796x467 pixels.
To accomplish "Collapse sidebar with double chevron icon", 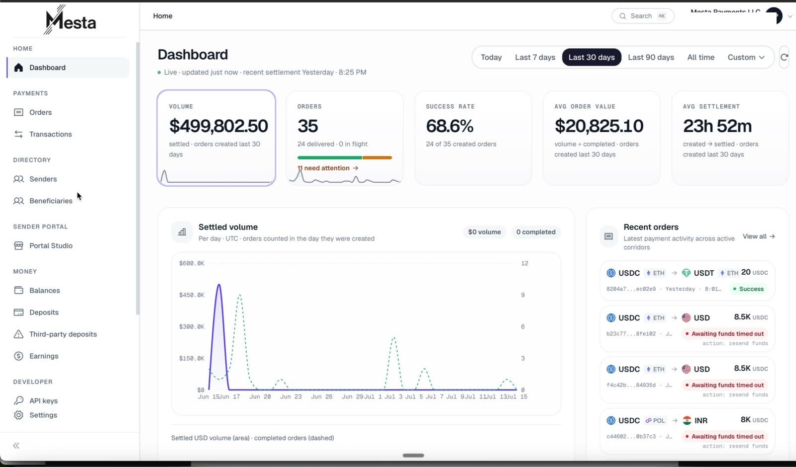I will coord(16,446).
